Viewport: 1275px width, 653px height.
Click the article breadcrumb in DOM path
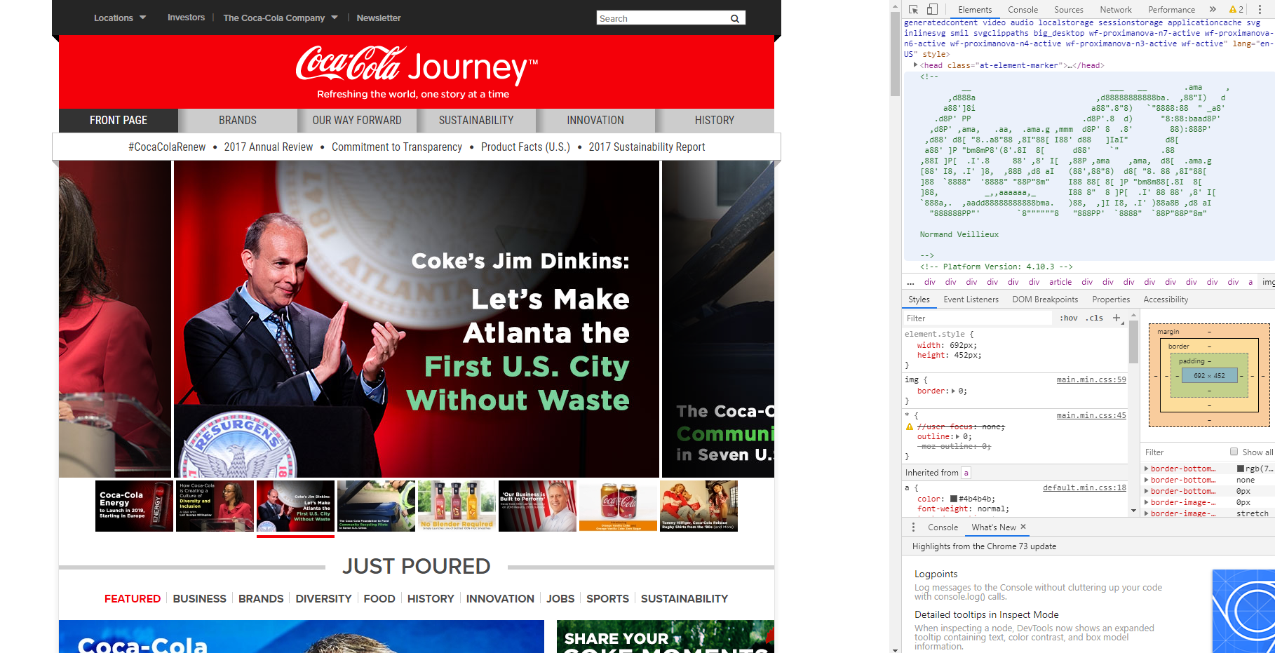pyautogui.click(x=1060, y=282)
